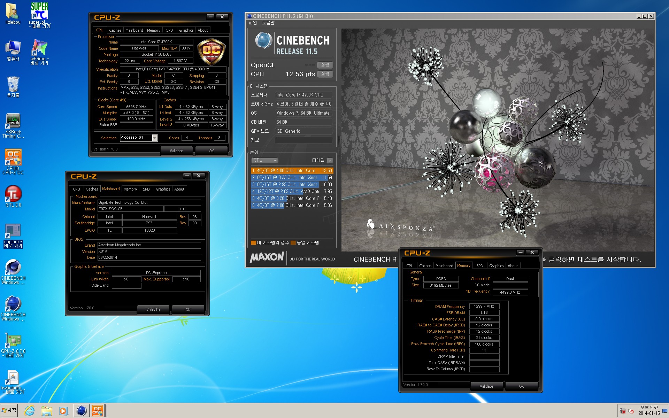Open Windows Explorer folder in taskbar

(46, 411)
